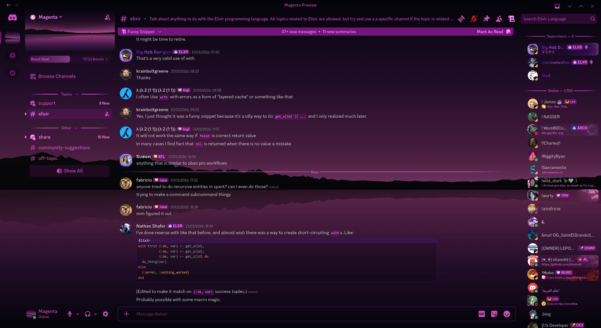
Task: Open Browse Channels
Action: tap(69, 76)
